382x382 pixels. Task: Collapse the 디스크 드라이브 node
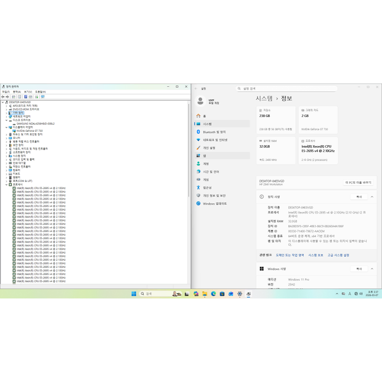click(x=7, y=120)
